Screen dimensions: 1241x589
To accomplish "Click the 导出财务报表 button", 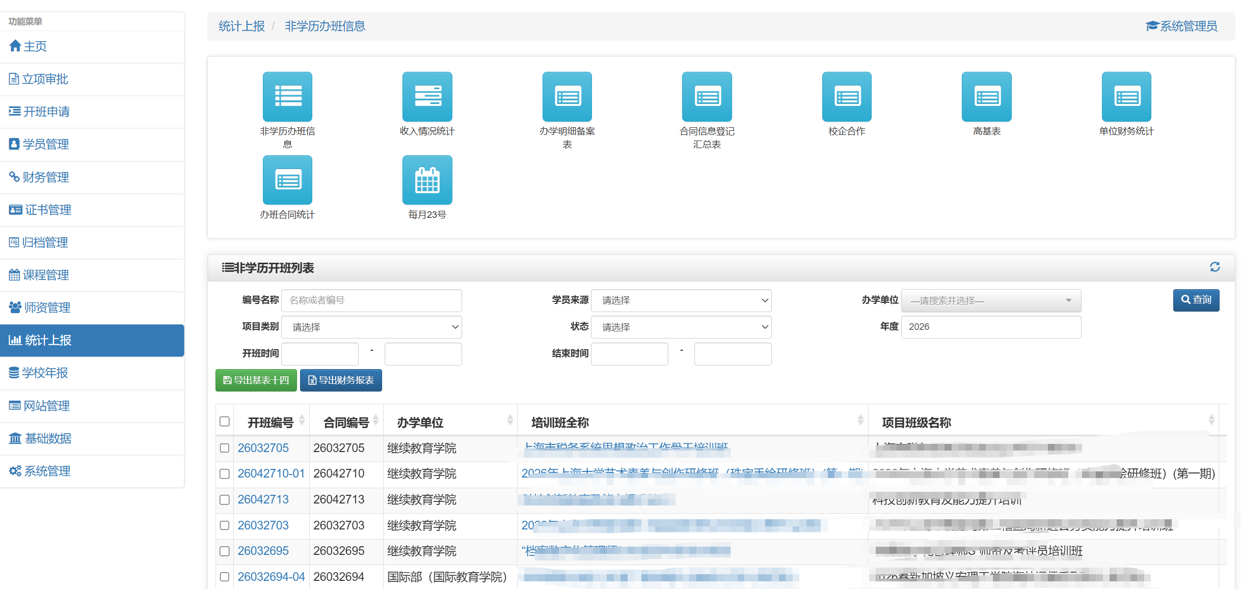I will click(x=341, y=380).
